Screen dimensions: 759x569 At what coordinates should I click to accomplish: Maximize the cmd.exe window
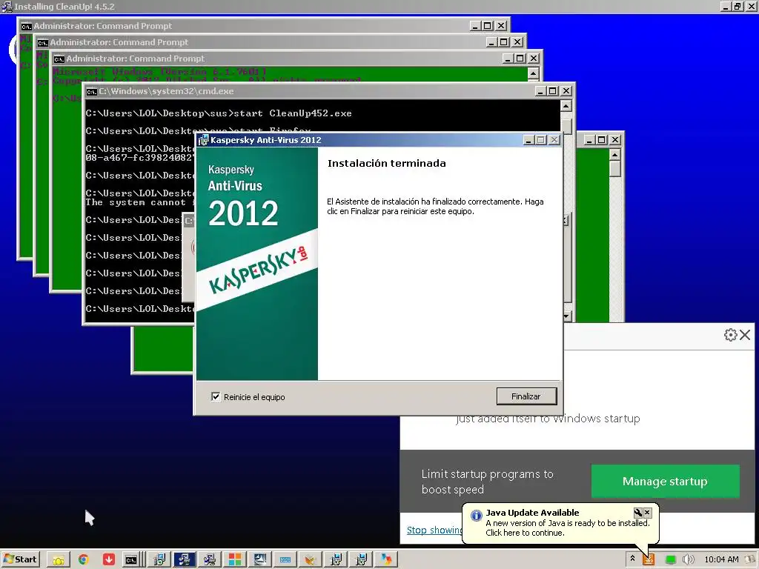tap(553, 91)
